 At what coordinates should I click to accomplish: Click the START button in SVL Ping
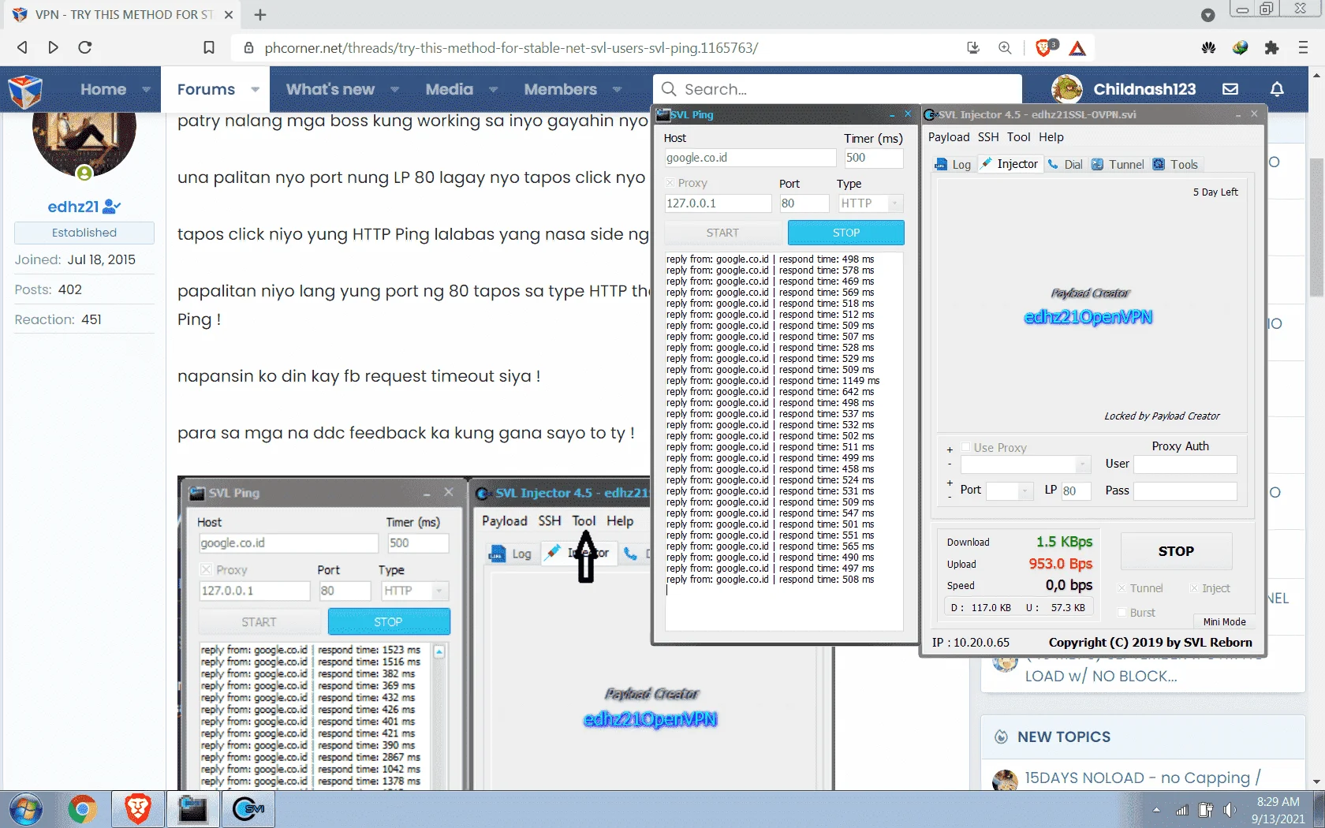pos(722,233)
